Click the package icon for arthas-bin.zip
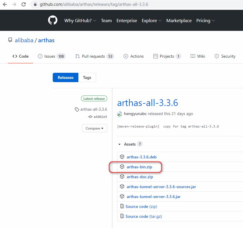The height and width of the screenshot is (228, 243). tap(122, 167)
